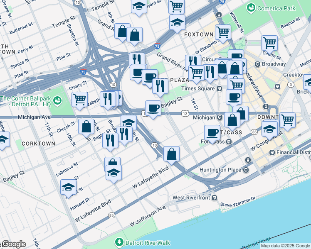The height and width of the screenshot is (249, 311).
Task: Click the route 10 shield above W Lafayette Blvd
Action: [x=155, y=146]
